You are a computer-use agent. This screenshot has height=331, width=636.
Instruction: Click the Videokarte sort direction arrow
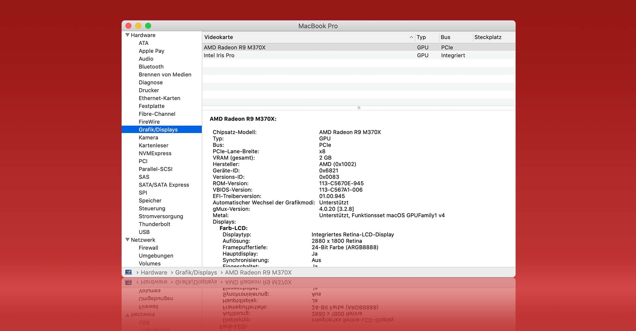(x=411, y=37)
